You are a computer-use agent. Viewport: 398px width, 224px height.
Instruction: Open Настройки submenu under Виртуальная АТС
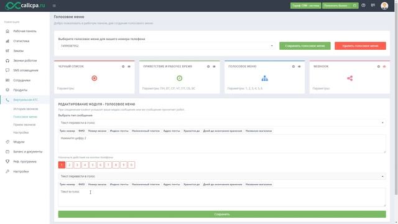point(21,133)
